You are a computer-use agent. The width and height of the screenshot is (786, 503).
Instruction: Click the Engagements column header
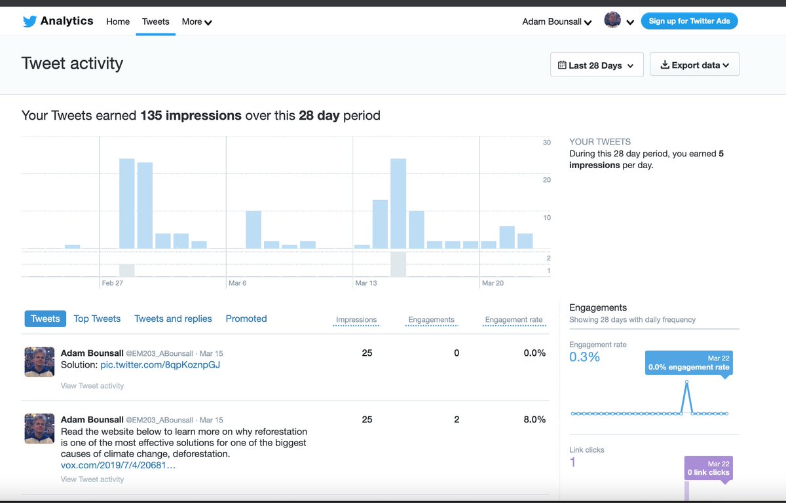click(x=431, y=320)
